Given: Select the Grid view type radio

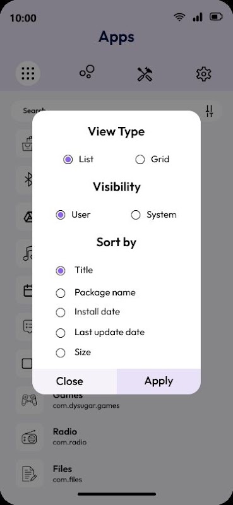Looking at the screenshot, I should pyautogui.click(x=140, y=160).
